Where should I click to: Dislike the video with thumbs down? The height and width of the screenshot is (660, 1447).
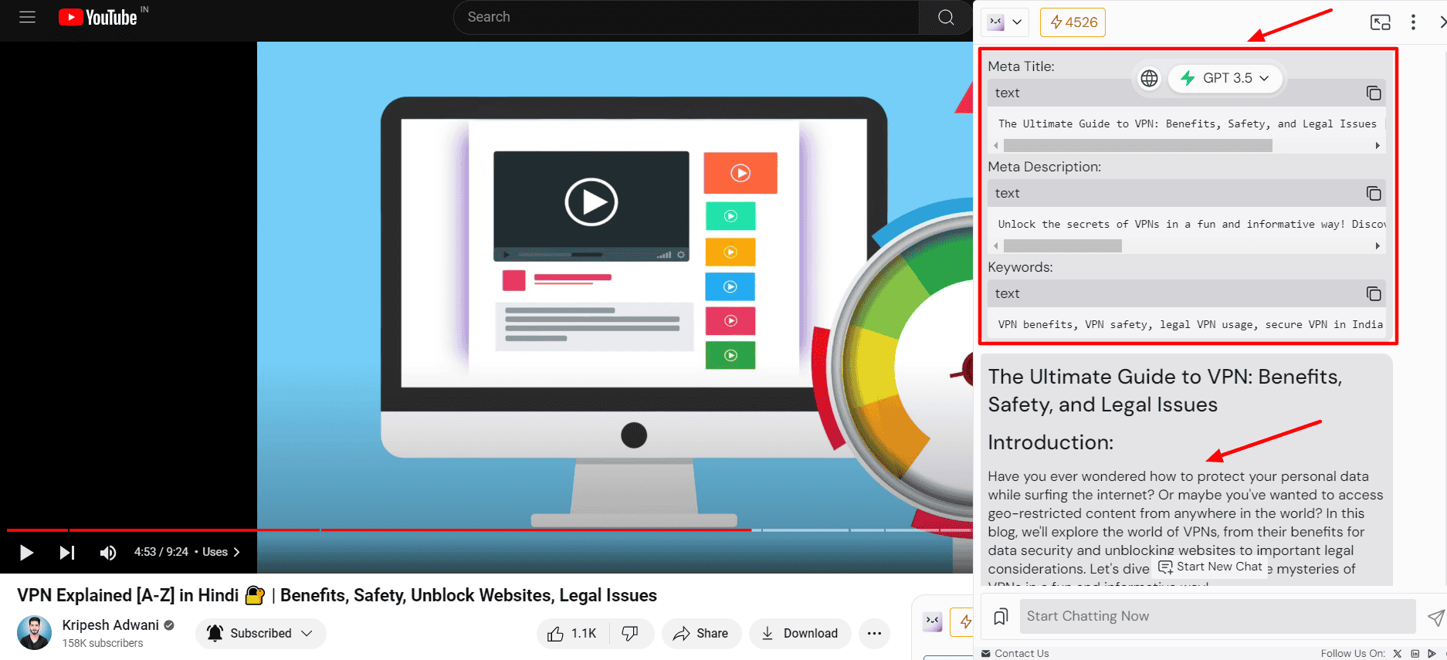(x=631, y=634)
